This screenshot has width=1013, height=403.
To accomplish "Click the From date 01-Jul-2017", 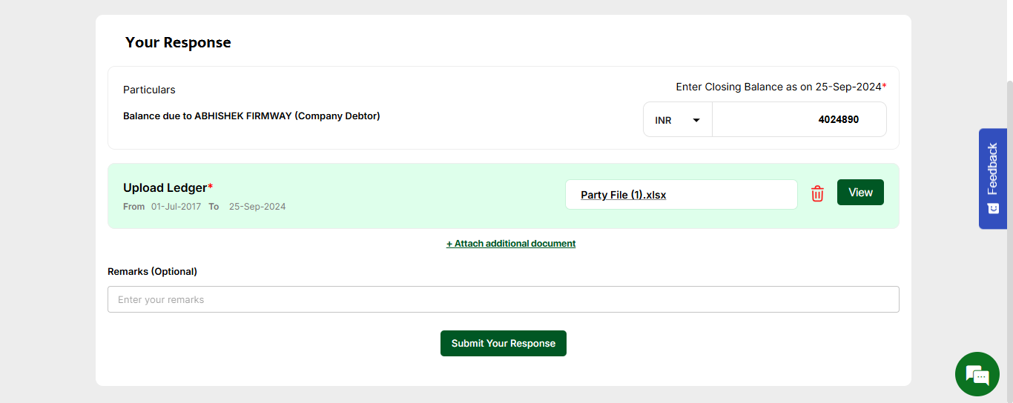I will point(176,207).
